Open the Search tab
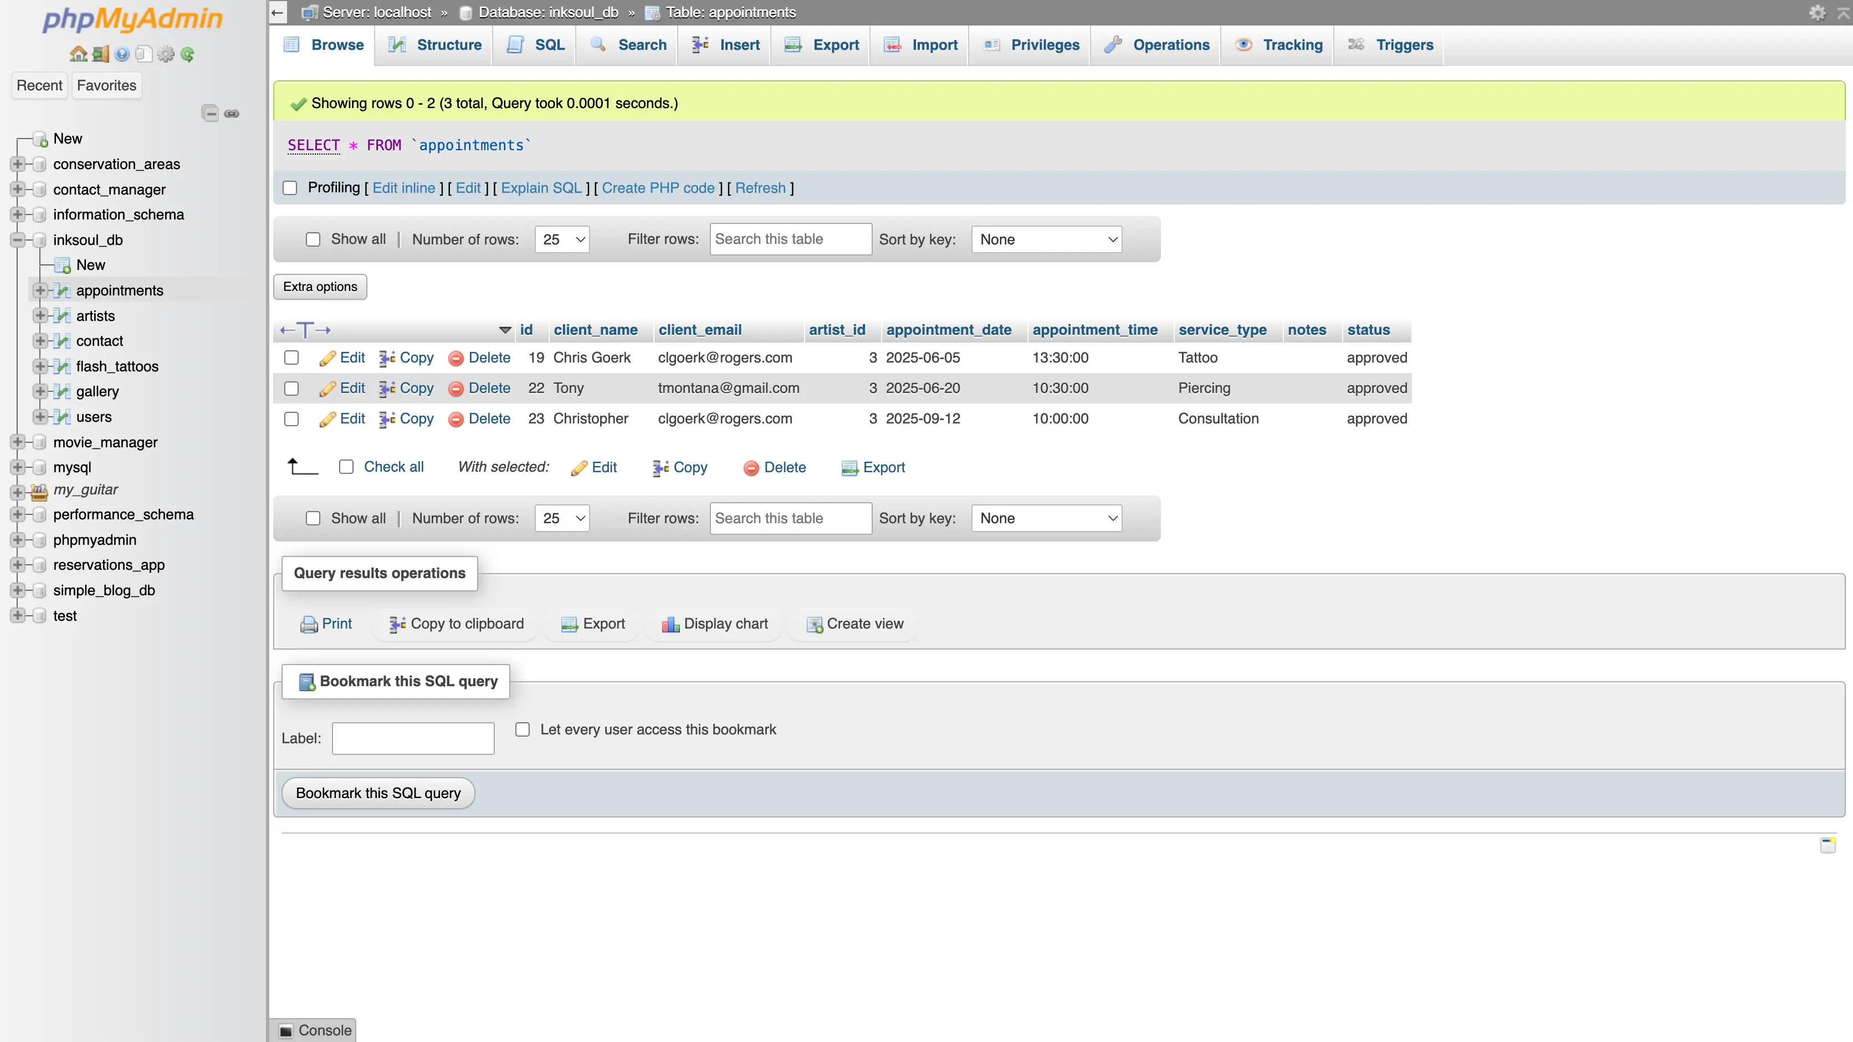The image size is (1853, 1042). click(x=628, y=45)
